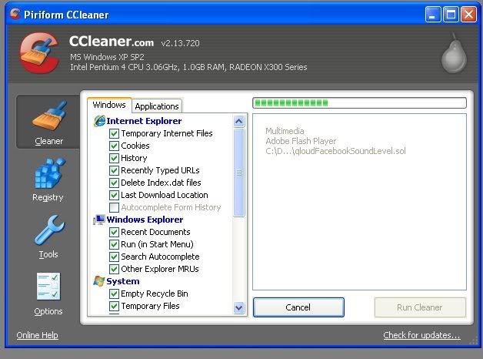483x359 pixels.
Task: Uncheck the Cookies checkbox
Action: (114, 146)
